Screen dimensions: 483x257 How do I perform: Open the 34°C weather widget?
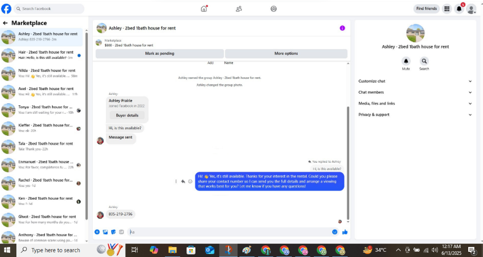click(x=375, y=250)
